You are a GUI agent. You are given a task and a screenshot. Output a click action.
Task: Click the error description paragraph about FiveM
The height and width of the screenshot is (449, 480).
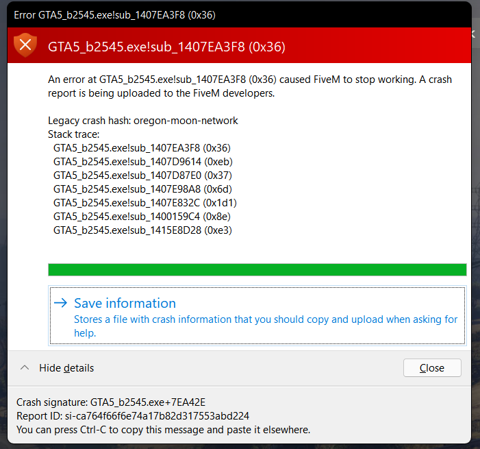click(250, 86)
